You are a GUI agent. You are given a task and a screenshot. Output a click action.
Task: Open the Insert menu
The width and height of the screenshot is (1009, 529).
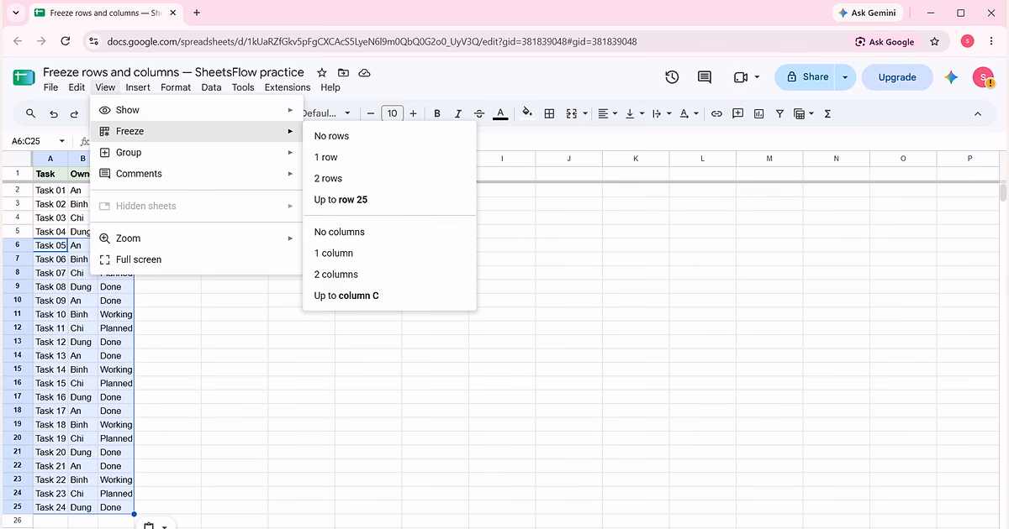138,87
